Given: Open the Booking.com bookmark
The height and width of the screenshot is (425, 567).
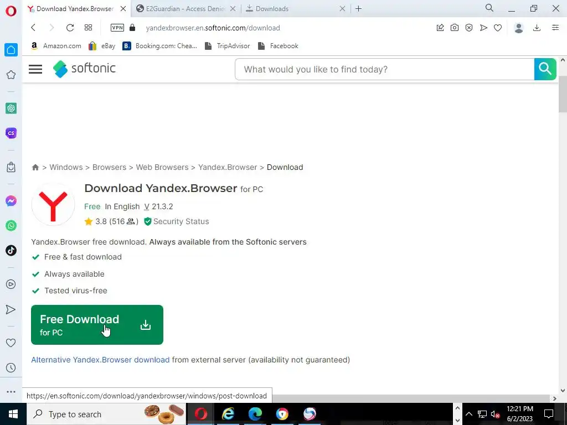Looking at the screenshot, I should pyautogui.click(x=160, y=46).
